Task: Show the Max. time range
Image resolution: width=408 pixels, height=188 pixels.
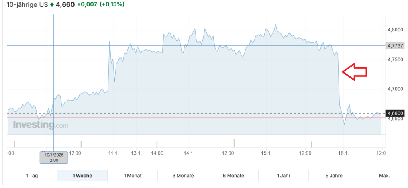Action: 384,176
